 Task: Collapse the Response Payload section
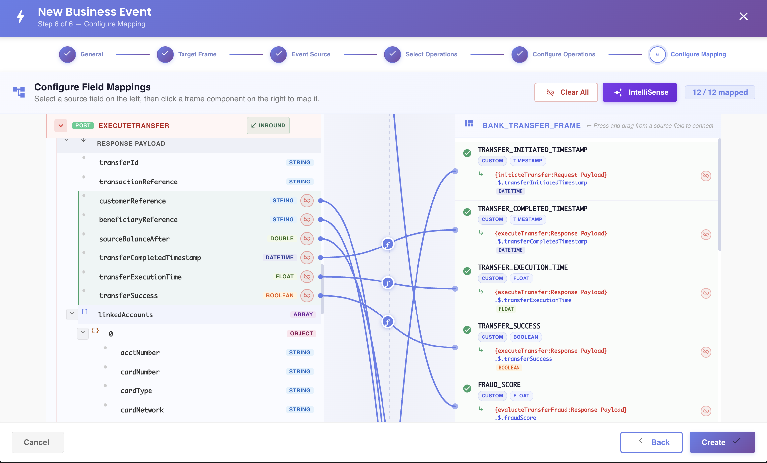(66, 140)
